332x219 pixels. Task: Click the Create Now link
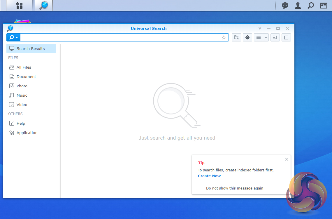coord(209,176)
